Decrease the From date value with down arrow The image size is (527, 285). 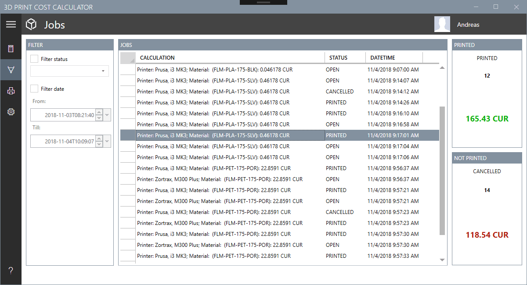(99, 118)
